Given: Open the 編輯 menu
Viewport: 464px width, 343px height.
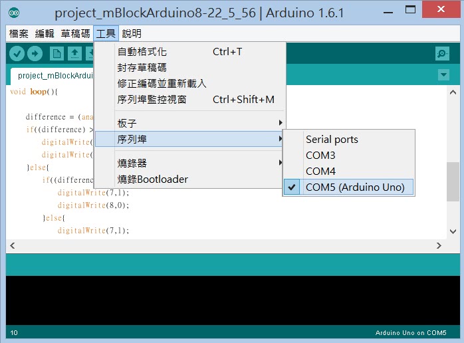Looking at the screenshot, I should pyautogui.click(x=45, y=33).
